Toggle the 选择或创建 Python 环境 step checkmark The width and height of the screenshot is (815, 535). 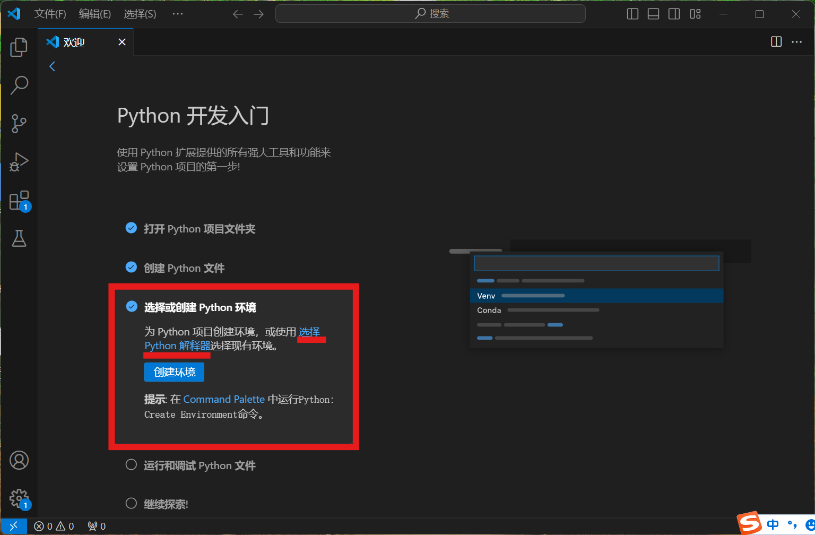coord(131,307)
